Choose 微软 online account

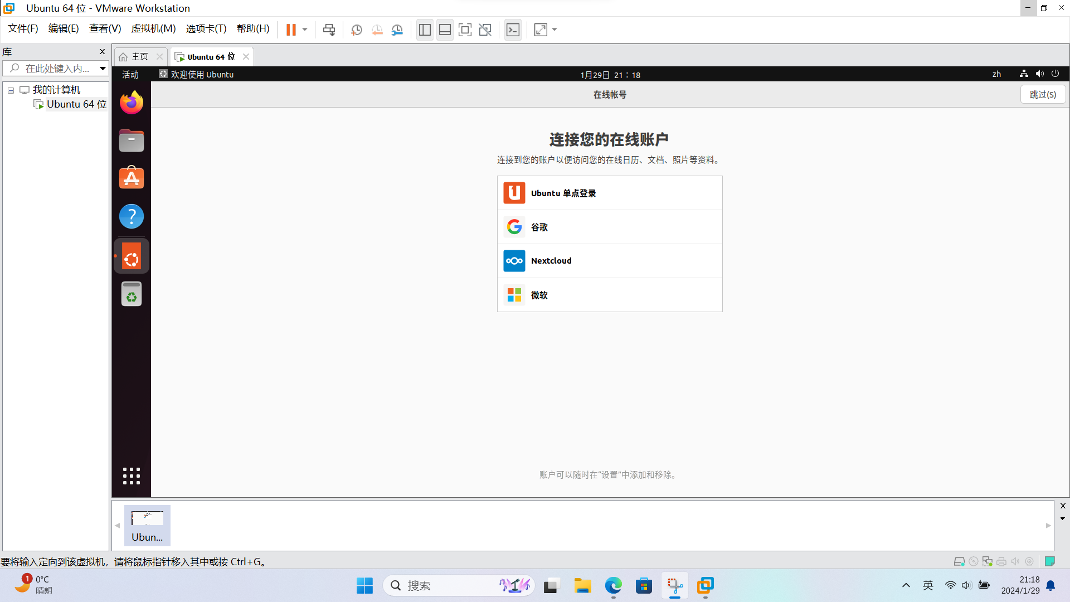[x=610, y=295]
